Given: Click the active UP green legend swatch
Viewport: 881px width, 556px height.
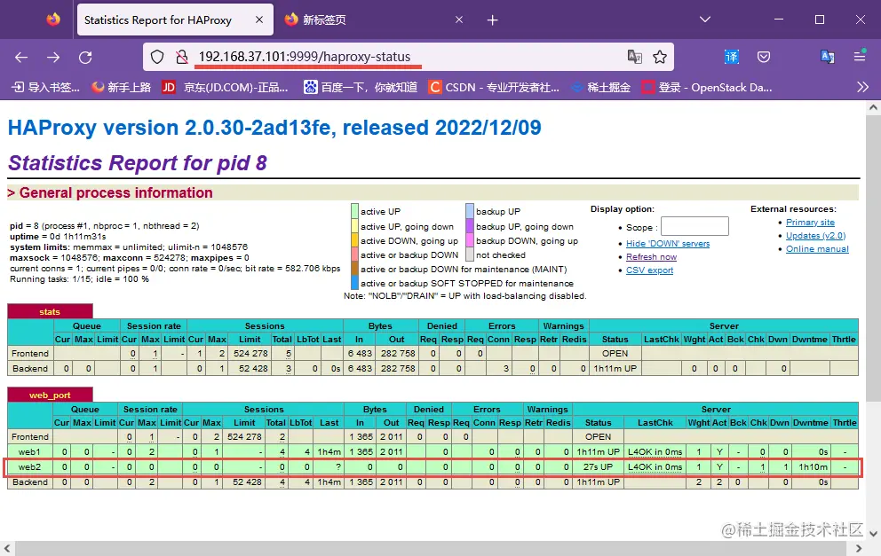Looking at the screenshot, I should click(354, 211).
